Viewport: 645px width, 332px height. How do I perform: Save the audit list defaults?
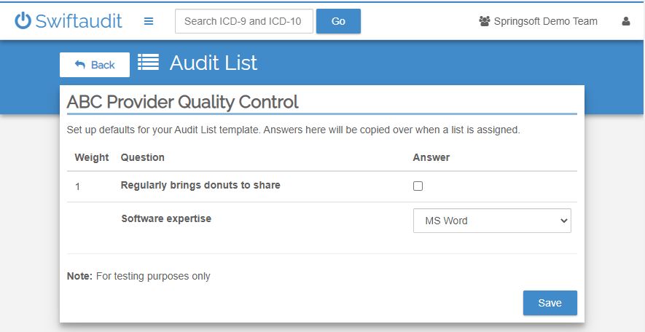[x=550, y=303]
